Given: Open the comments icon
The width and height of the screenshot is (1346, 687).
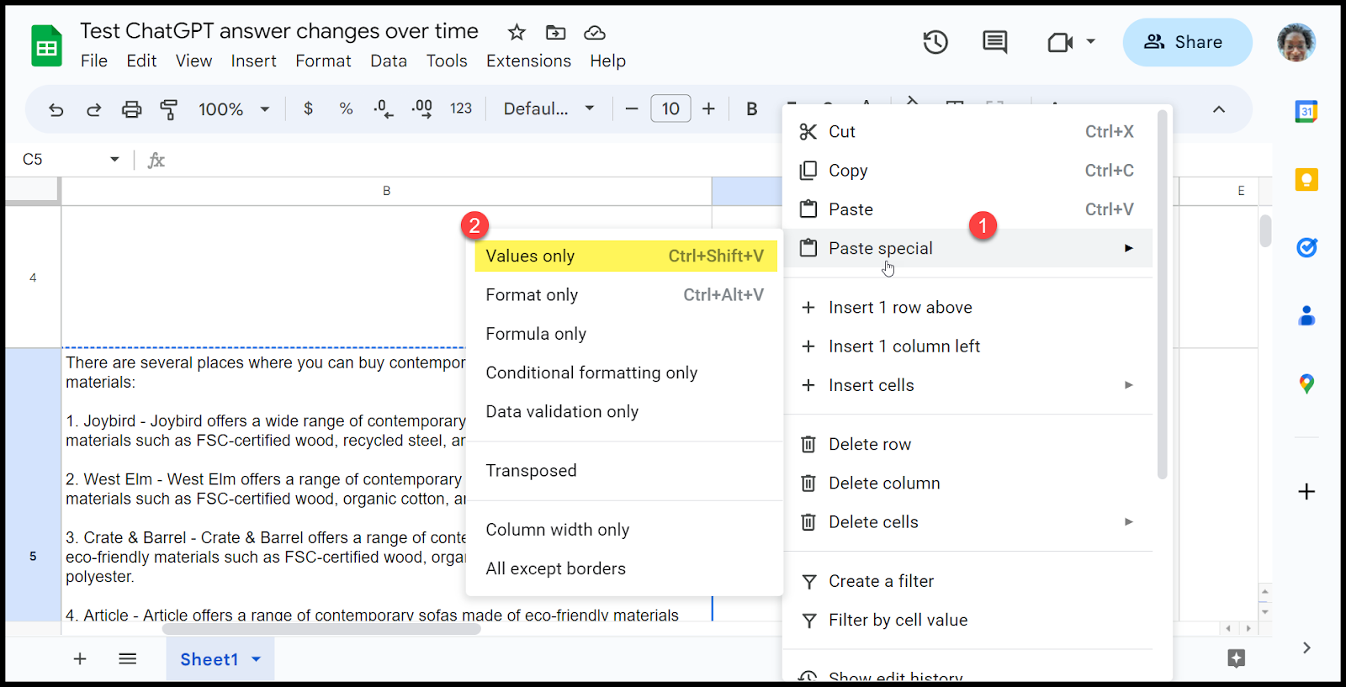Looking at the screenshot, I should click(x=994, y=42).
